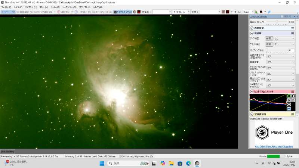Click the reset icon in histogram stretch panel
This screenshot has width=299, height=168.
pos(289,105)
